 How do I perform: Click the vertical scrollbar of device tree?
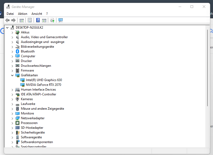(x=207, y=68)
